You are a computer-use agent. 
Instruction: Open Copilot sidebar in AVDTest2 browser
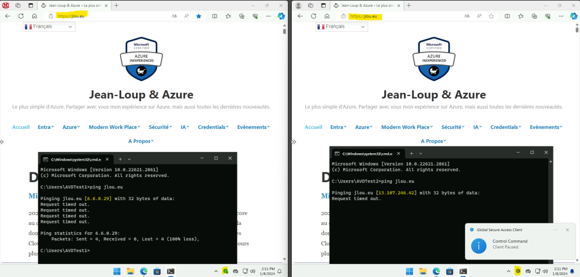[574, 16]
